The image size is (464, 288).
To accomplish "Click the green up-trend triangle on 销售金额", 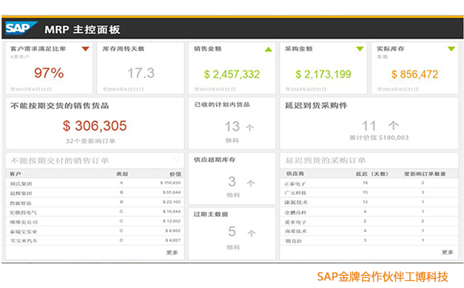I will (268, 49).
